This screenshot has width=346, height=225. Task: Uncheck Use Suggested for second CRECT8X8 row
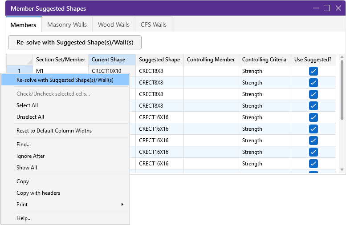[313, 83]
